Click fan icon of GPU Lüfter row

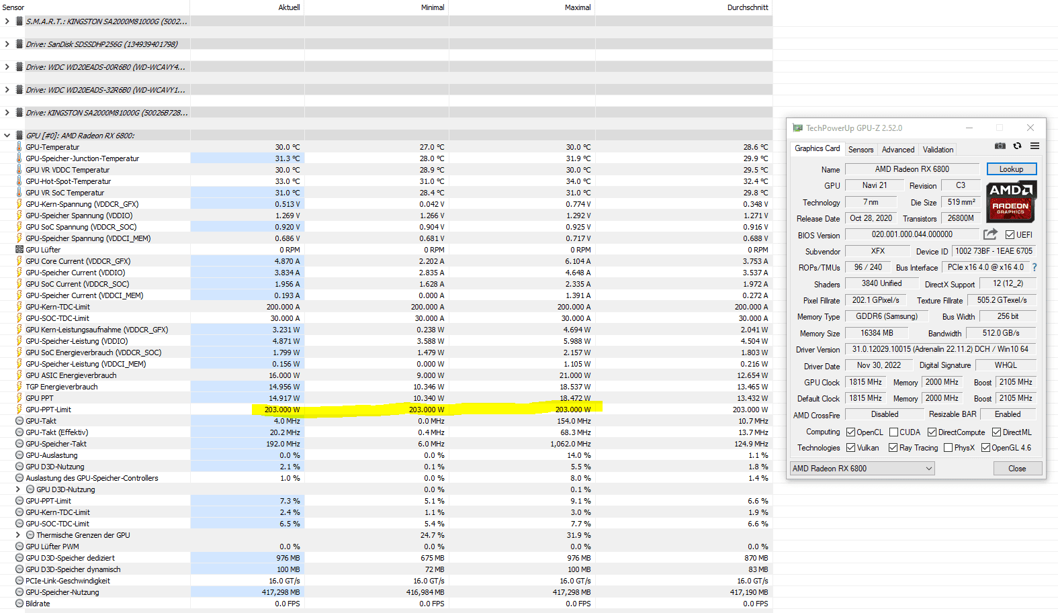pyautogui.click(x=19, y=250)
